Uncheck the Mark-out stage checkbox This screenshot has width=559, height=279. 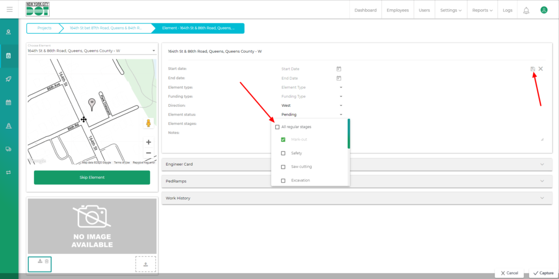coord(283,139)
